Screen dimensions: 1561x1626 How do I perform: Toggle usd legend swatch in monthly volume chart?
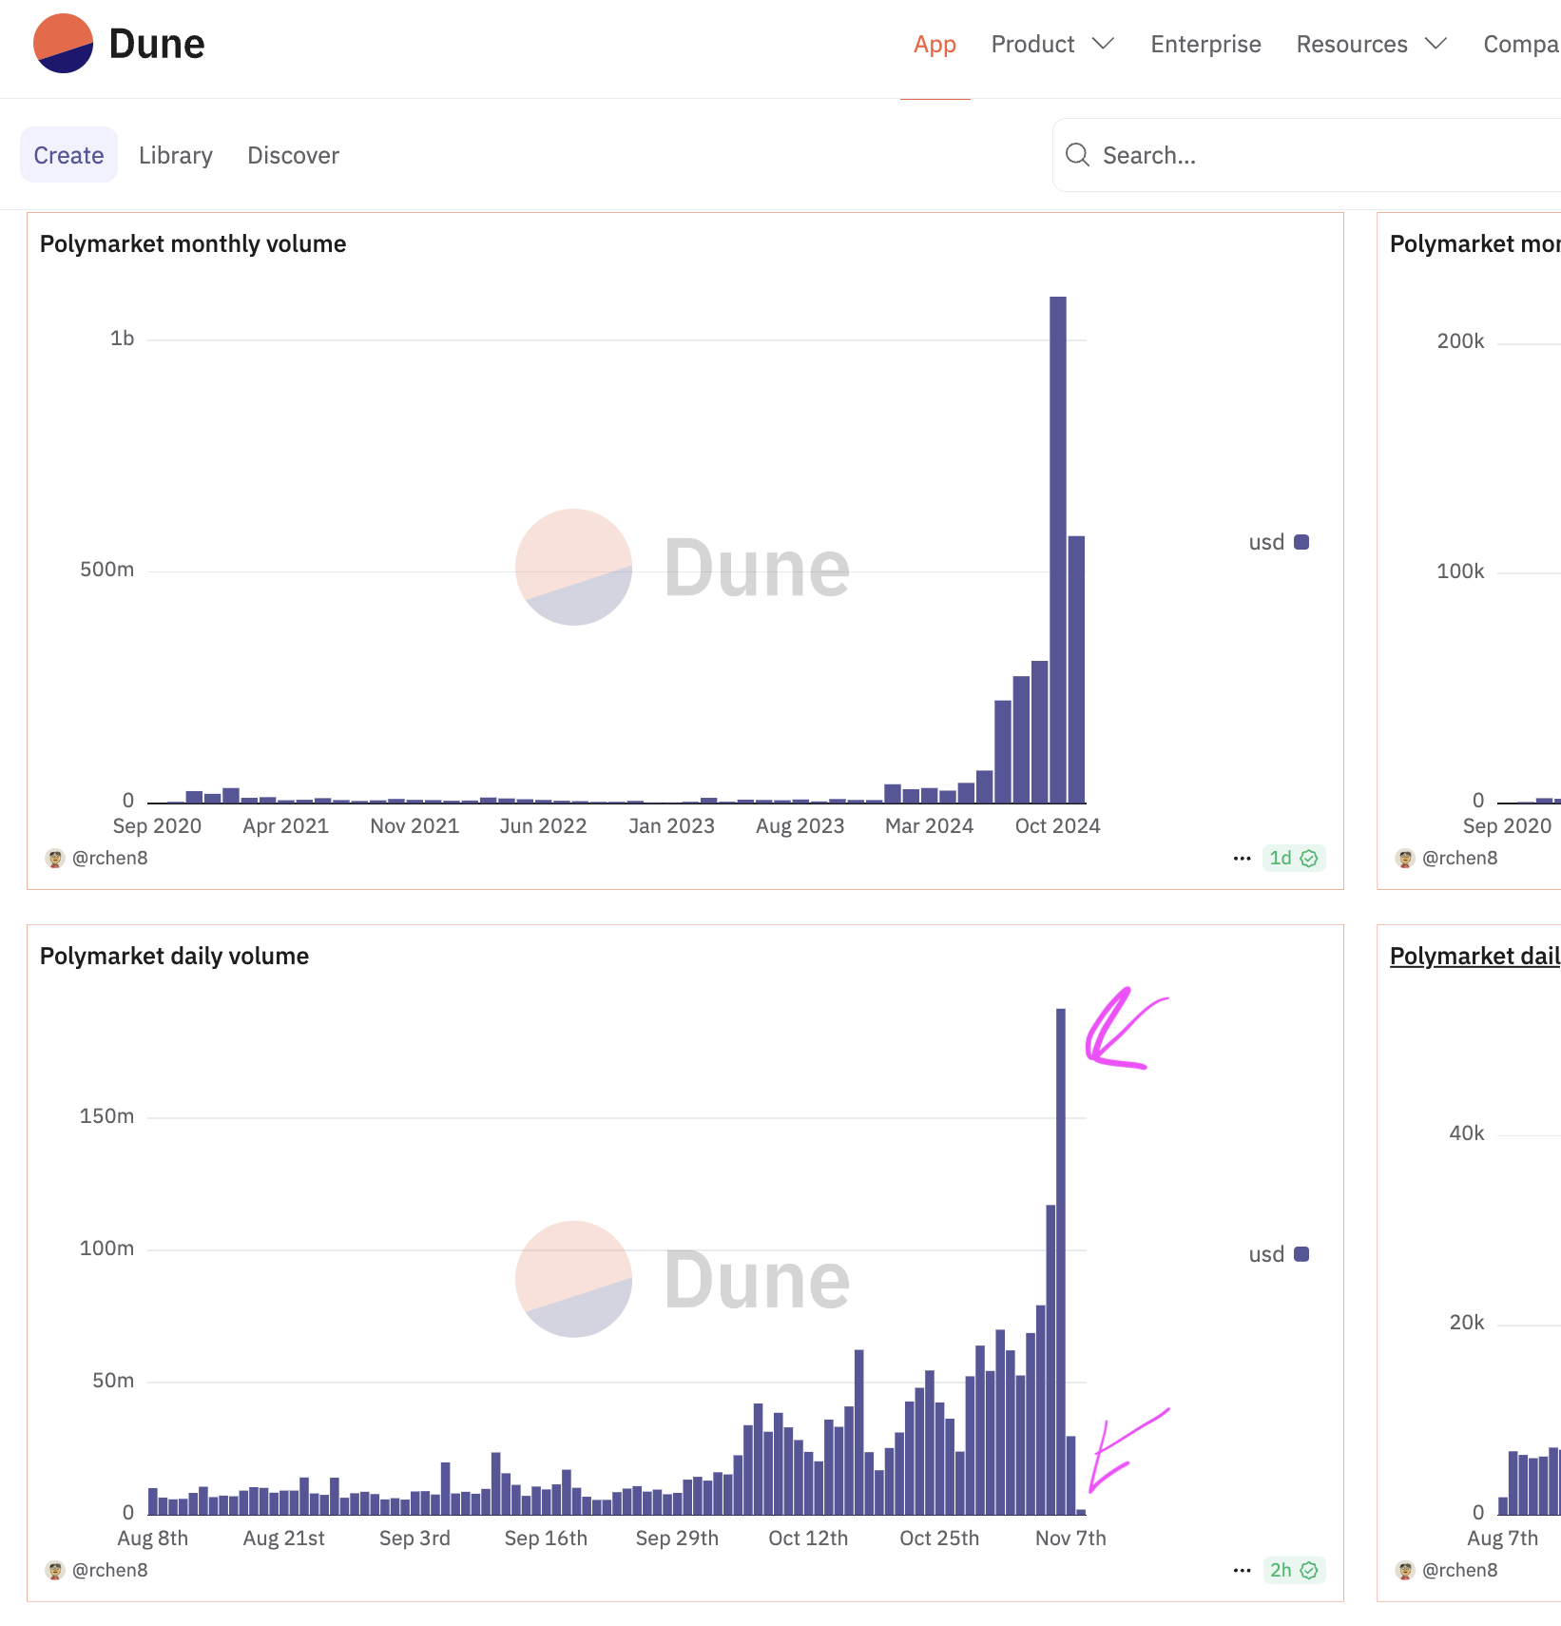tap(1301, 542)
